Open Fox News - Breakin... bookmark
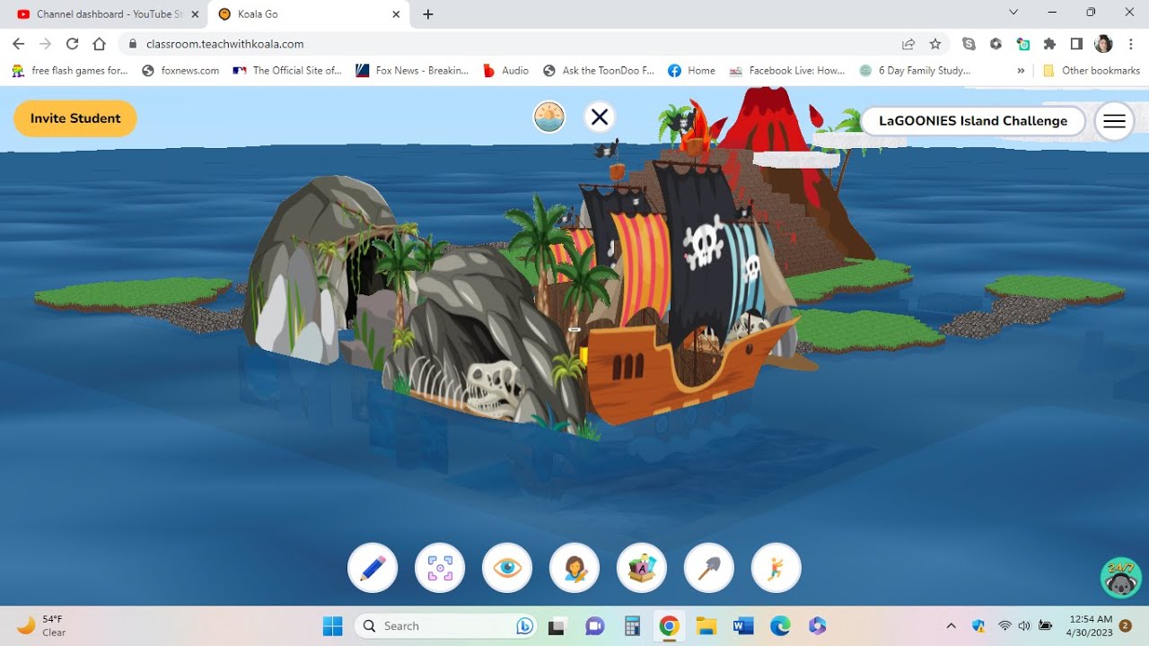This screenshot has height=646, width=1149. coord(412,71)
